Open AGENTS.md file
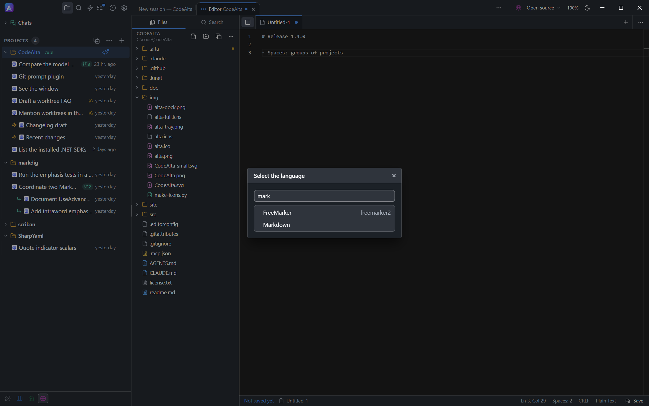649x406 pixels. (186, 263)
